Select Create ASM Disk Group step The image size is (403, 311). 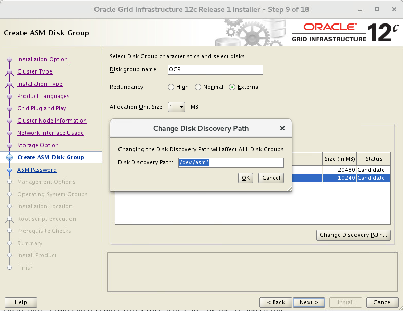pyautogui.click(x=51, y=157)
